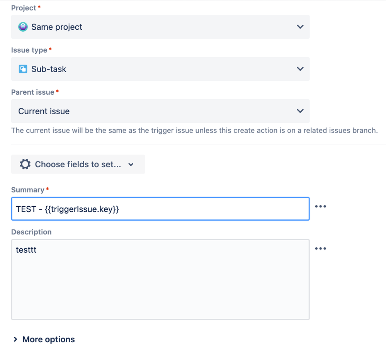Focus the Summary text input
386x350 pixels.
click(x=193, y=209)
